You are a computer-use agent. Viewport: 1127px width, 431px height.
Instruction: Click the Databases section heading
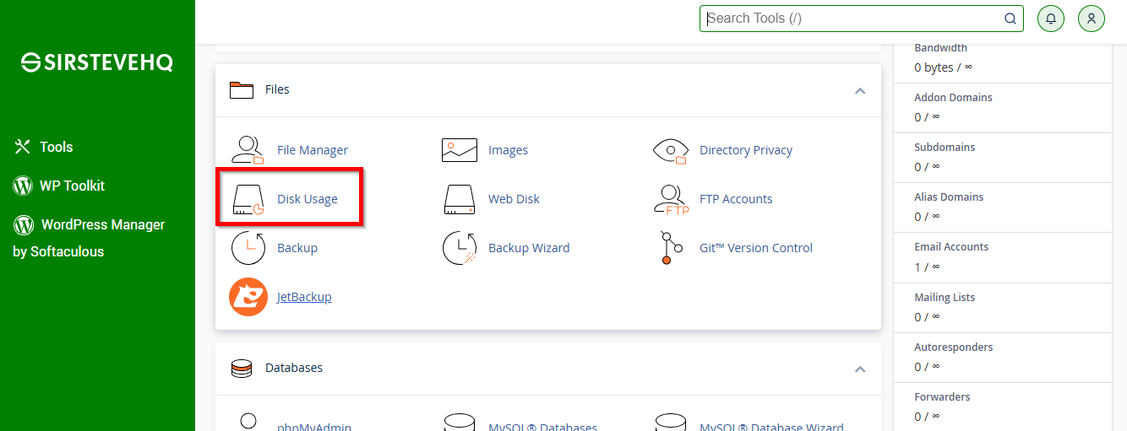[x=294, y=369]
